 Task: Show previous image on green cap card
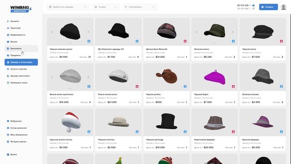click(x=196, y=32)
